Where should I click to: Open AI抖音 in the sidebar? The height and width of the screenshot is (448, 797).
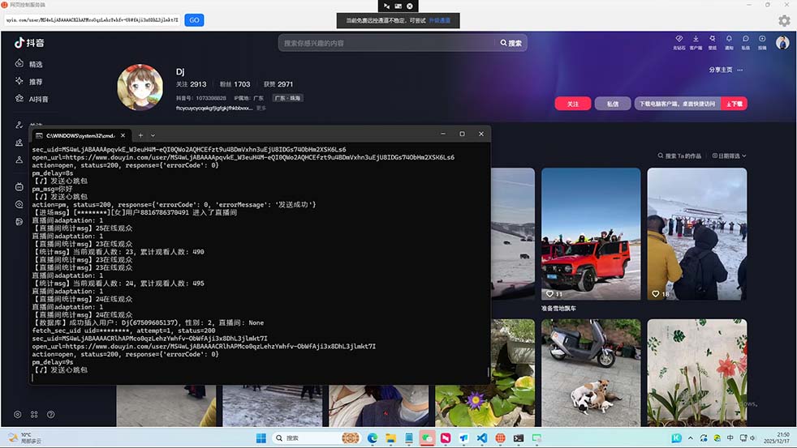[32, 99]
